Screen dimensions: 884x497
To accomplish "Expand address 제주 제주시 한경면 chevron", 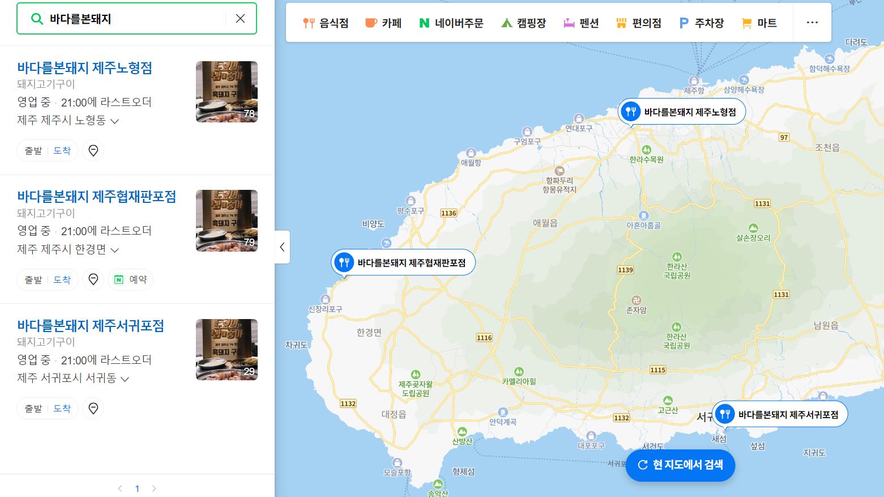I will pyautogui.click(x=115, y=250).
